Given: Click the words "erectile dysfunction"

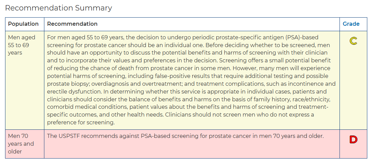Looking at the screenshot, I should click(x=72, y=91).
